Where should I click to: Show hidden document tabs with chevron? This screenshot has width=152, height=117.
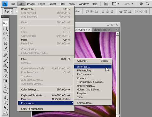tap(117, 29)
